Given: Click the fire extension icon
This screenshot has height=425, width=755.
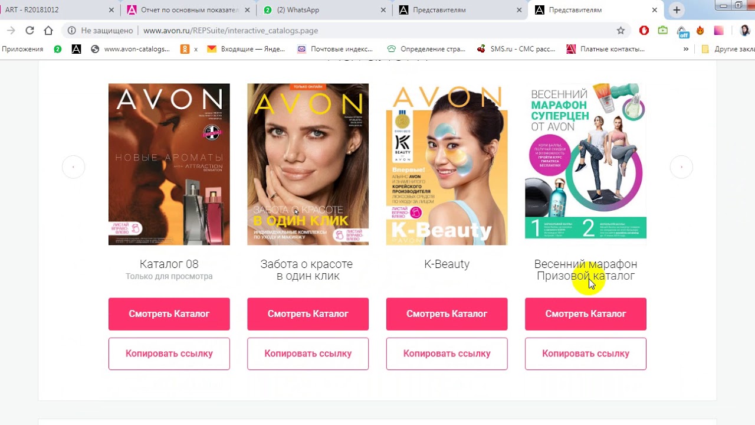Looking at the screenshot, I should (701, 30).
